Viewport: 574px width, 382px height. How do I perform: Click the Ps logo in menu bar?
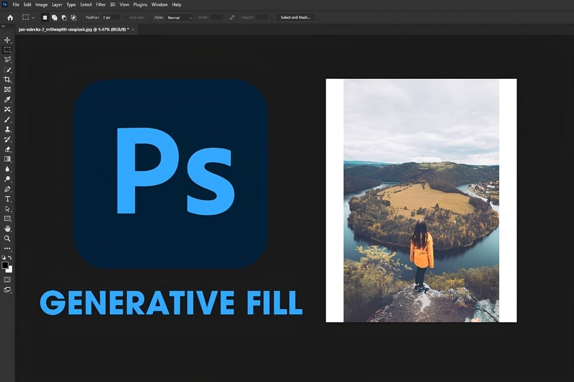click(5, 4)
